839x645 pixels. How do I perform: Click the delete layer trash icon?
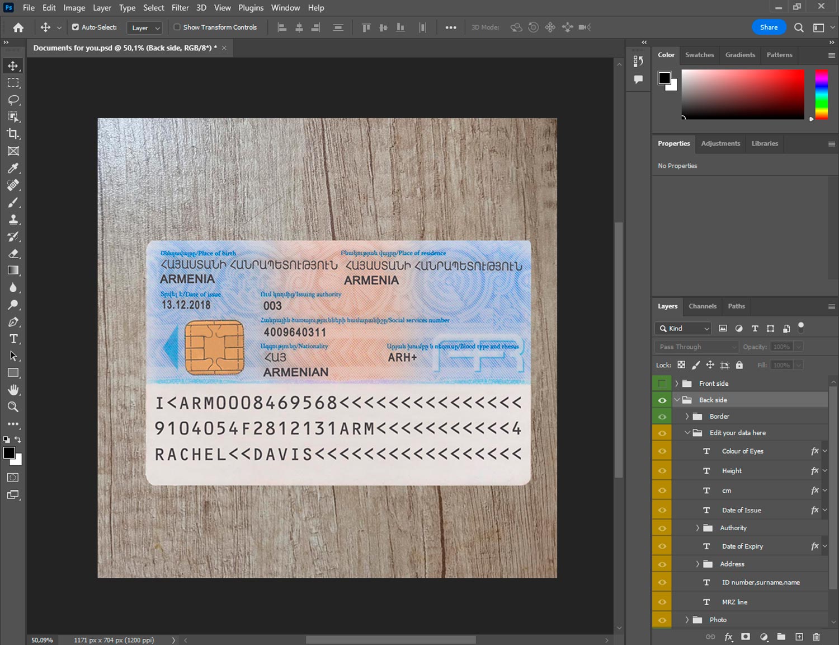coord(816,637)
